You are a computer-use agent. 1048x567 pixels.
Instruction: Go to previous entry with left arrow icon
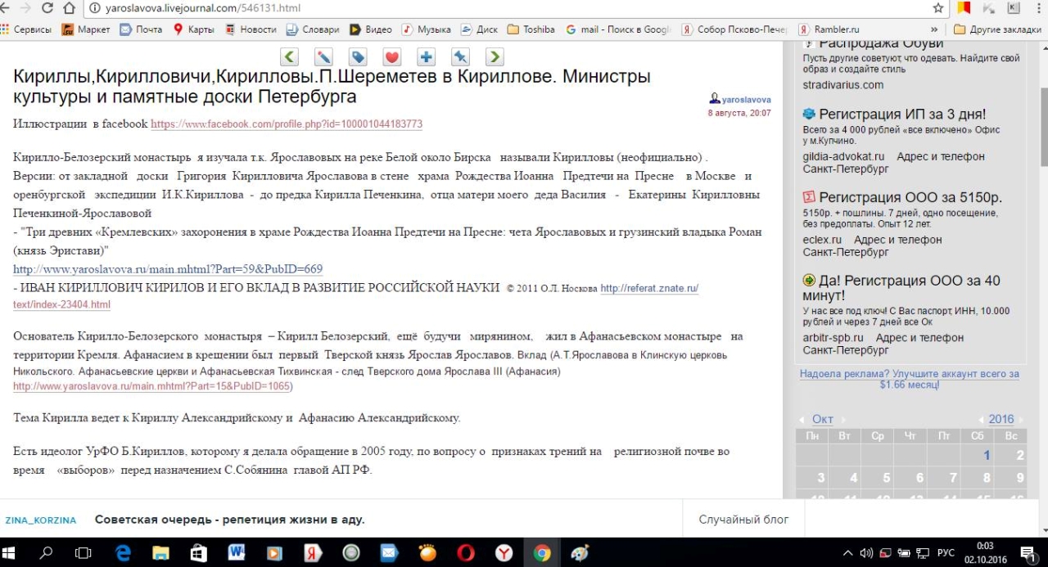289,57
